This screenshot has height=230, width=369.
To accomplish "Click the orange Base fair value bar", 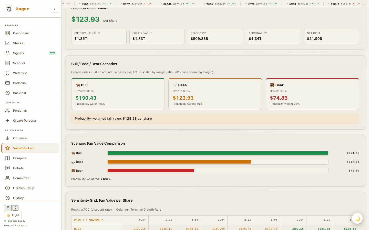I will click(179, 162).
